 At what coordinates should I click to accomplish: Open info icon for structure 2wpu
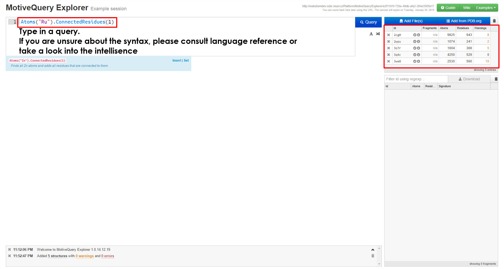[418, 41]
